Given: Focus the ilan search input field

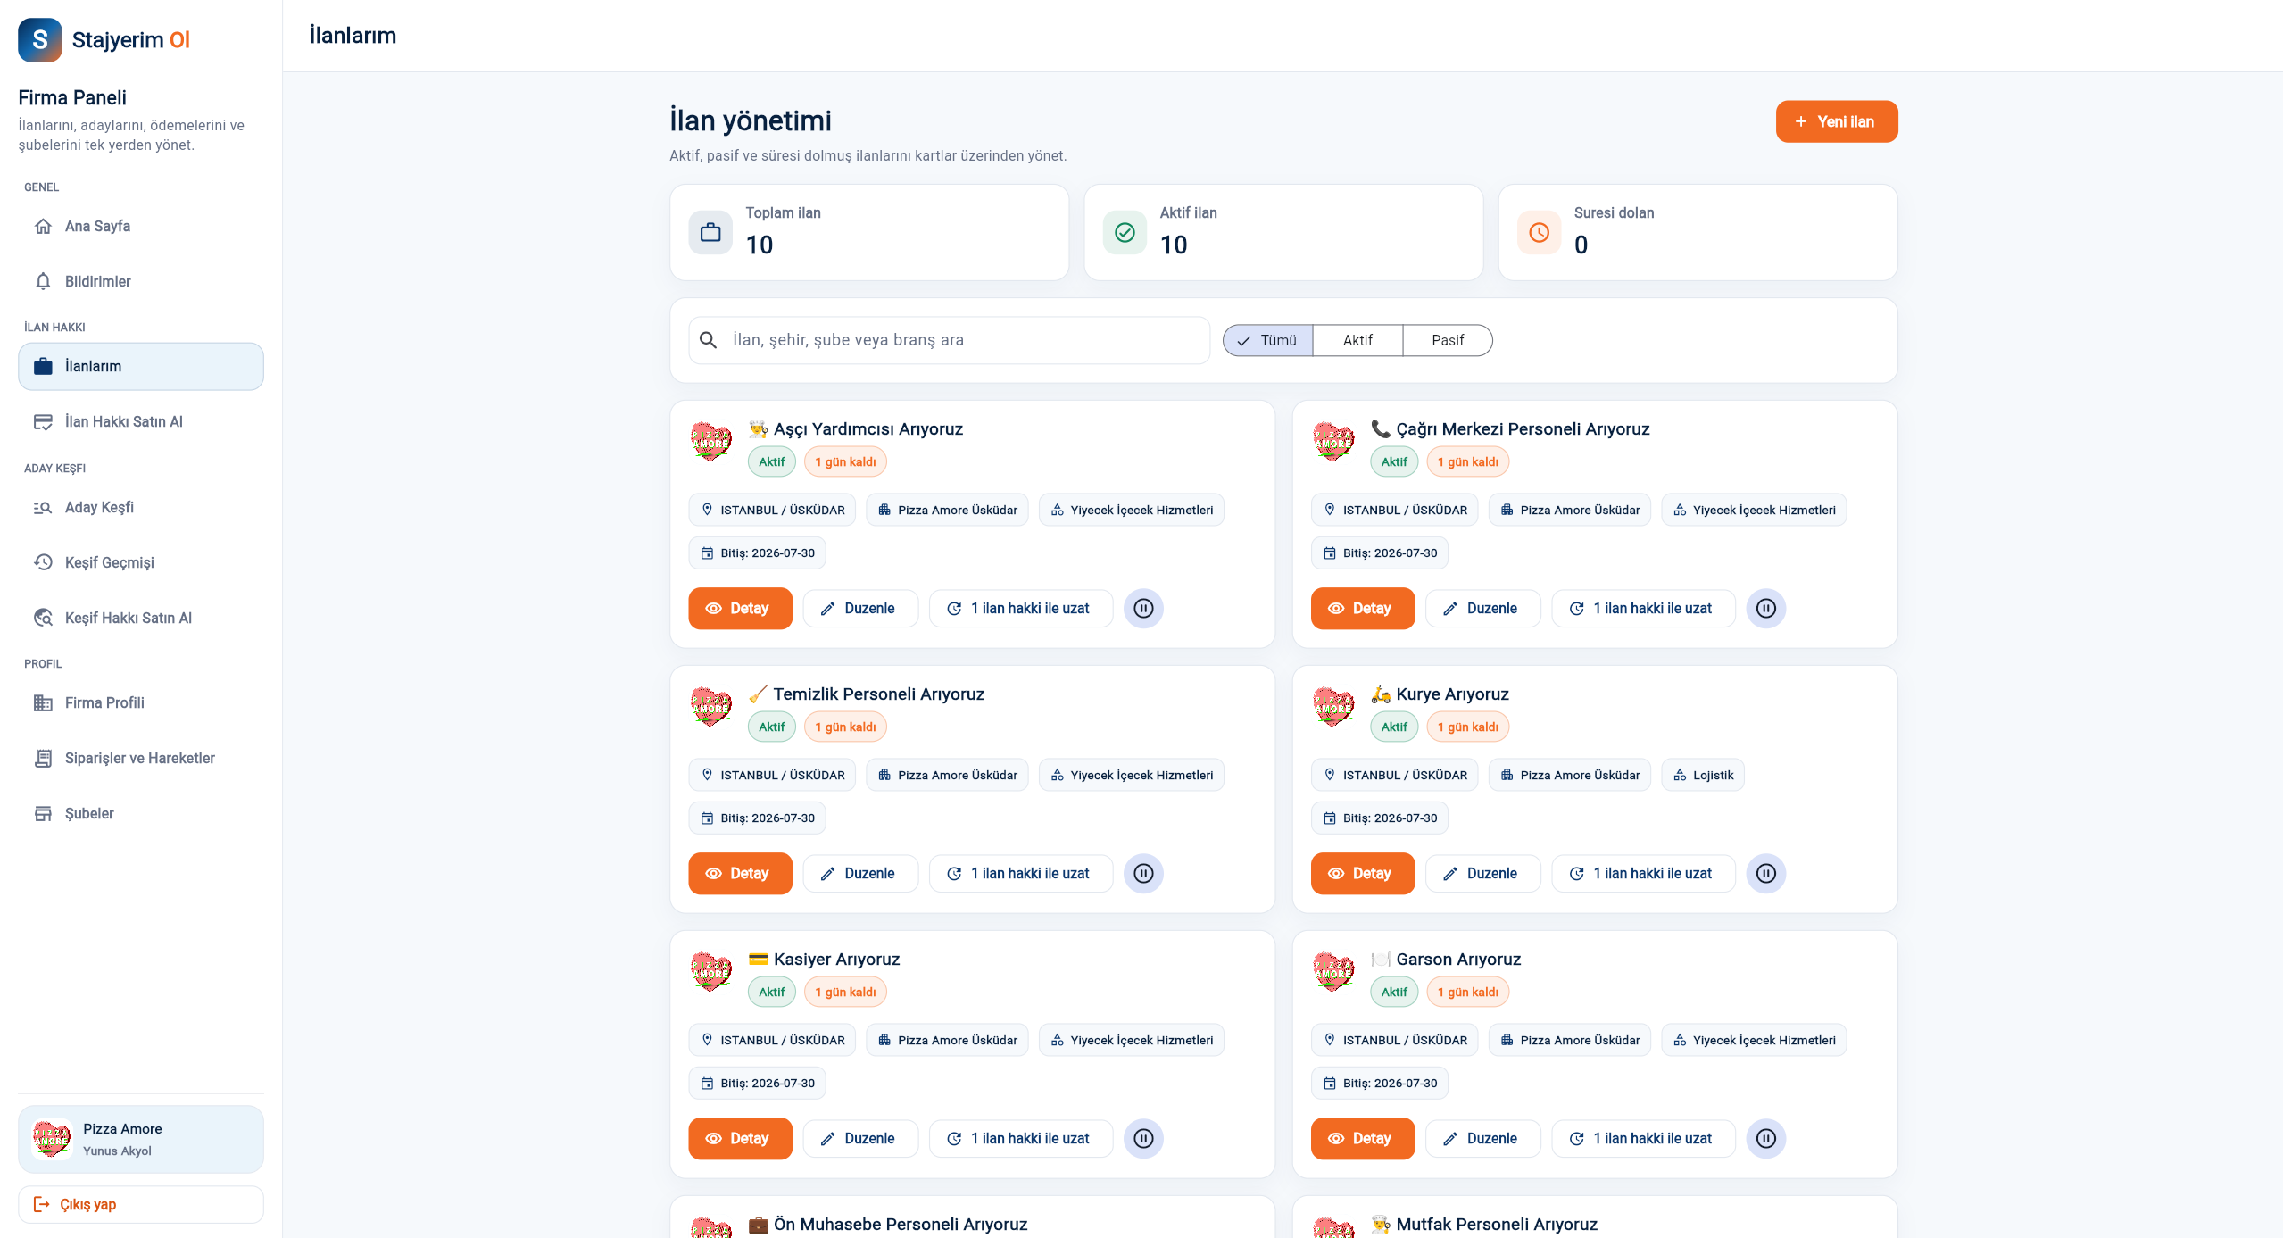Looking at the screenshot, I should (950, 340).
